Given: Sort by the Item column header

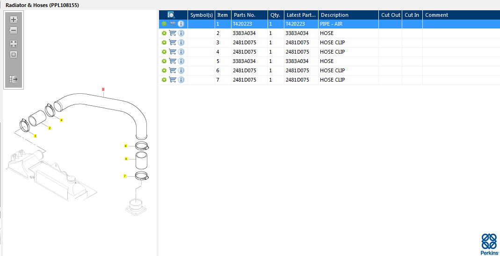Looking at the screenshot, I should [x=223, y=15].
